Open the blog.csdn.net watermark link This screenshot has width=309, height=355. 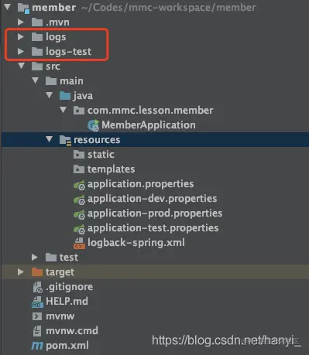click(x=226, y=340)
